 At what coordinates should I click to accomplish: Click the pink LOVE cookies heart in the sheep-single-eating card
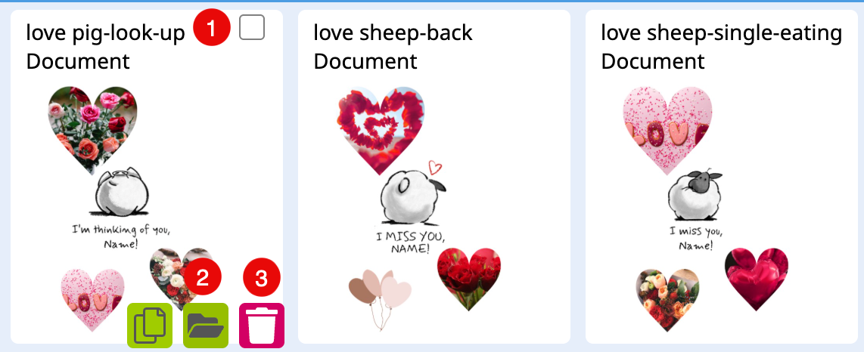click(x=668, y=130)
